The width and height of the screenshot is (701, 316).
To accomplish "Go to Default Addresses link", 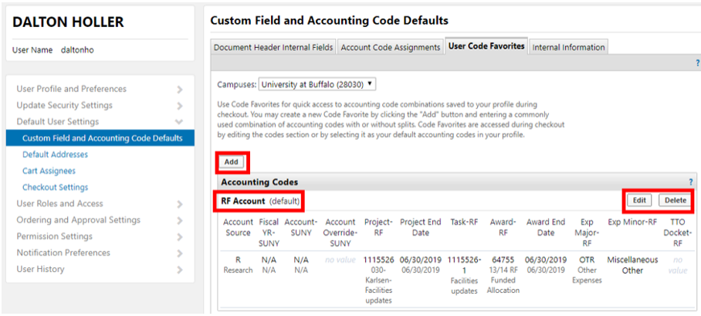I will pyautogui.click(x=55, y=155).
